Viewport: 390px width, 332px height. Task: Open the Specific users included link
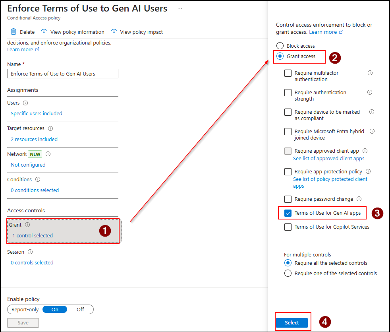(x=37, y=114)
